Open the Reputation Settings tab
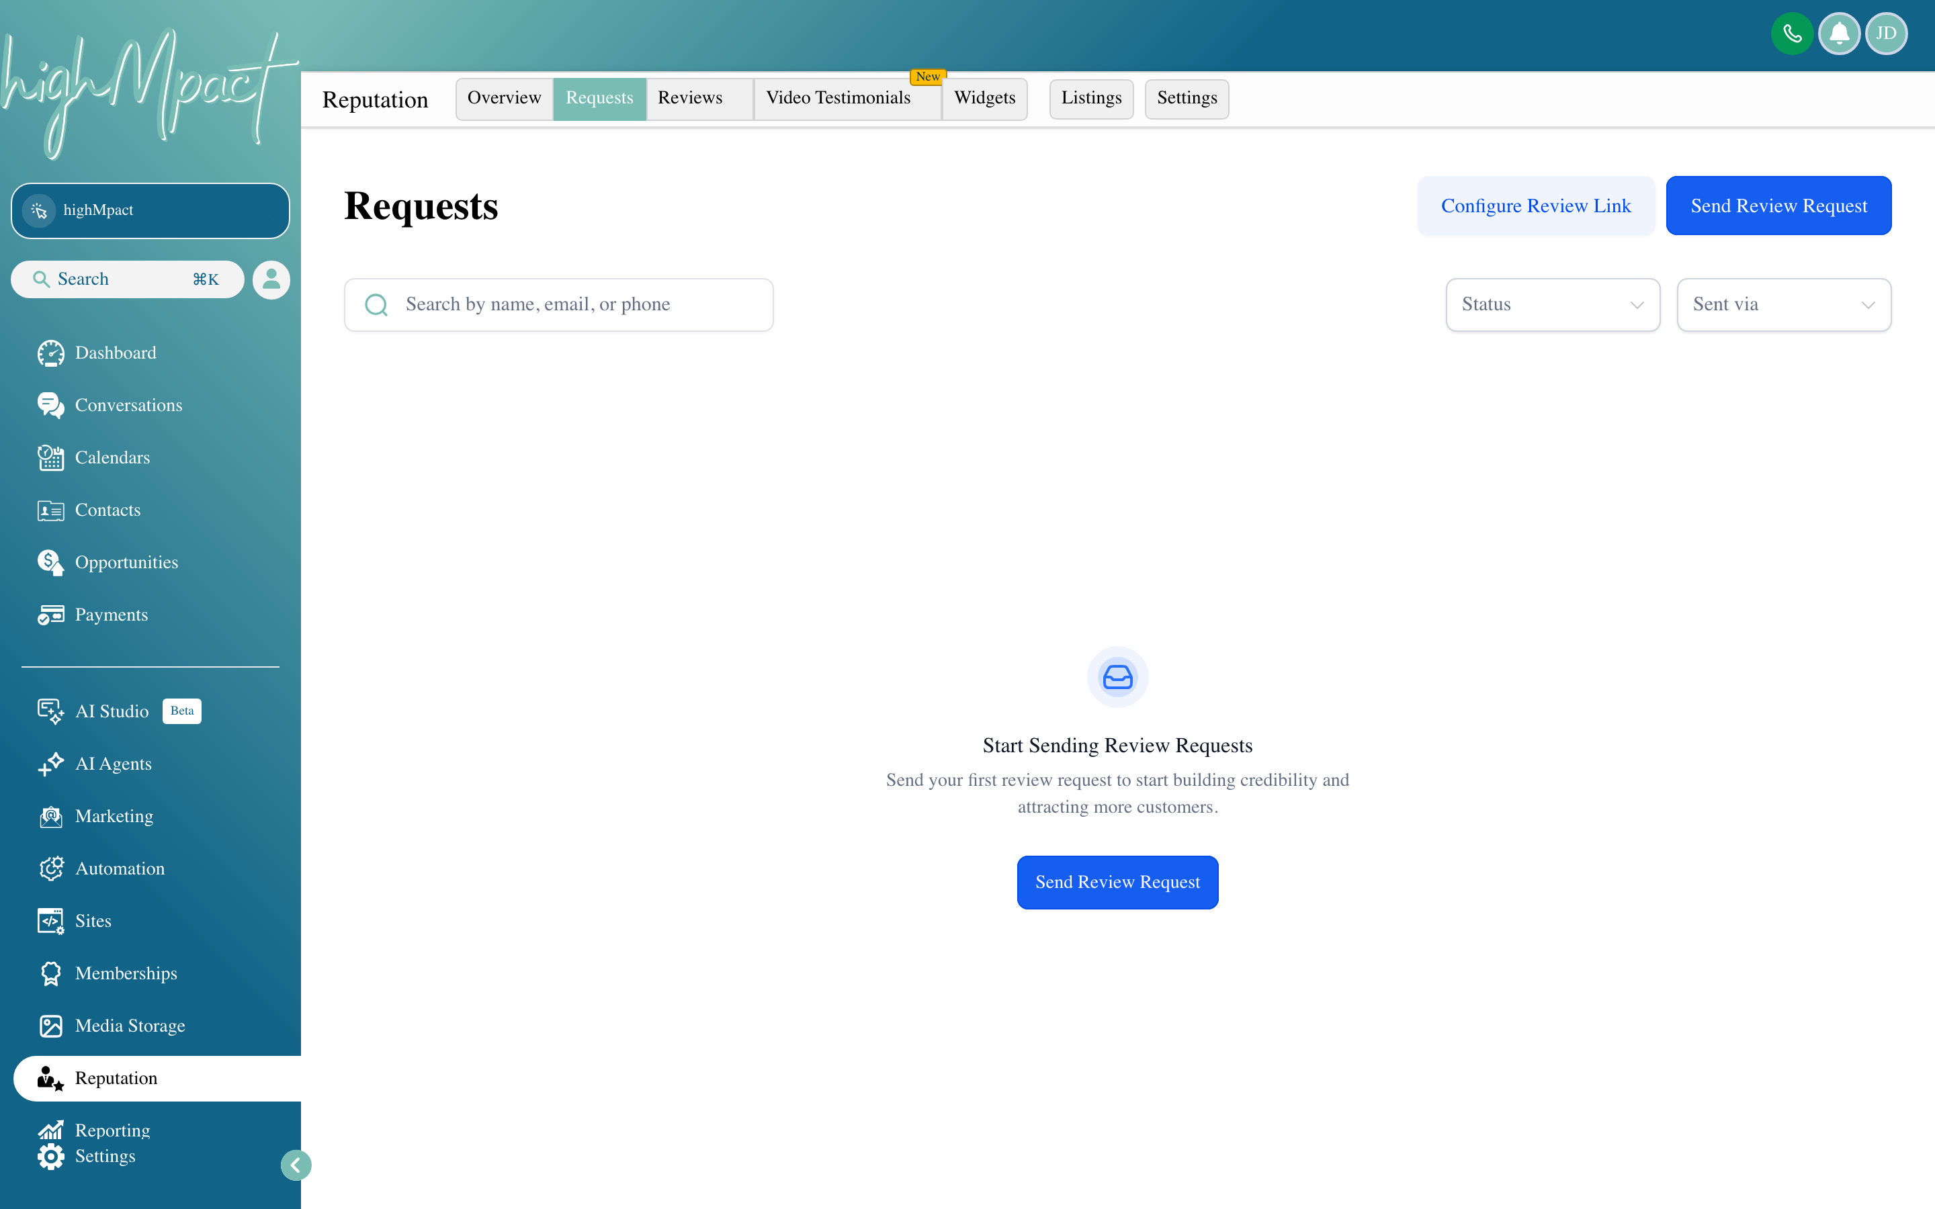Image resolution: width=1935 pixels, height=1209 pixels. pos(1187,98)
